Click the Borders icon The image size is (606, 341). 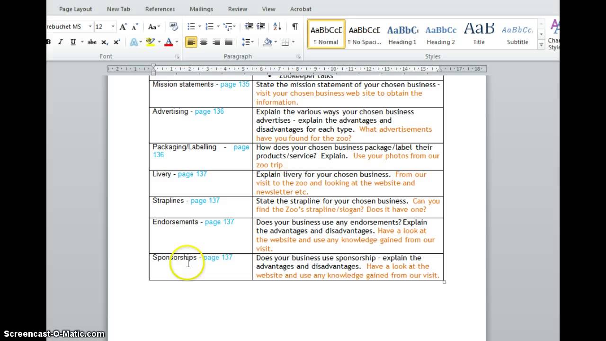pyautogui.click(x=285, y=42)
